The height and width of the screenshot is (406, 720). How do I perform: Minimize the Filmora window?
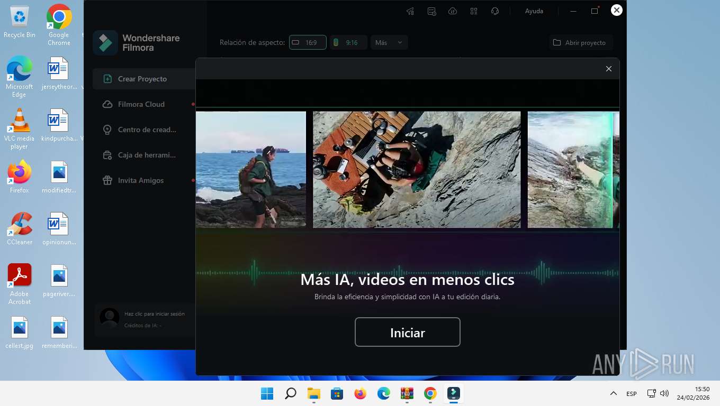[x=573, y=11]
